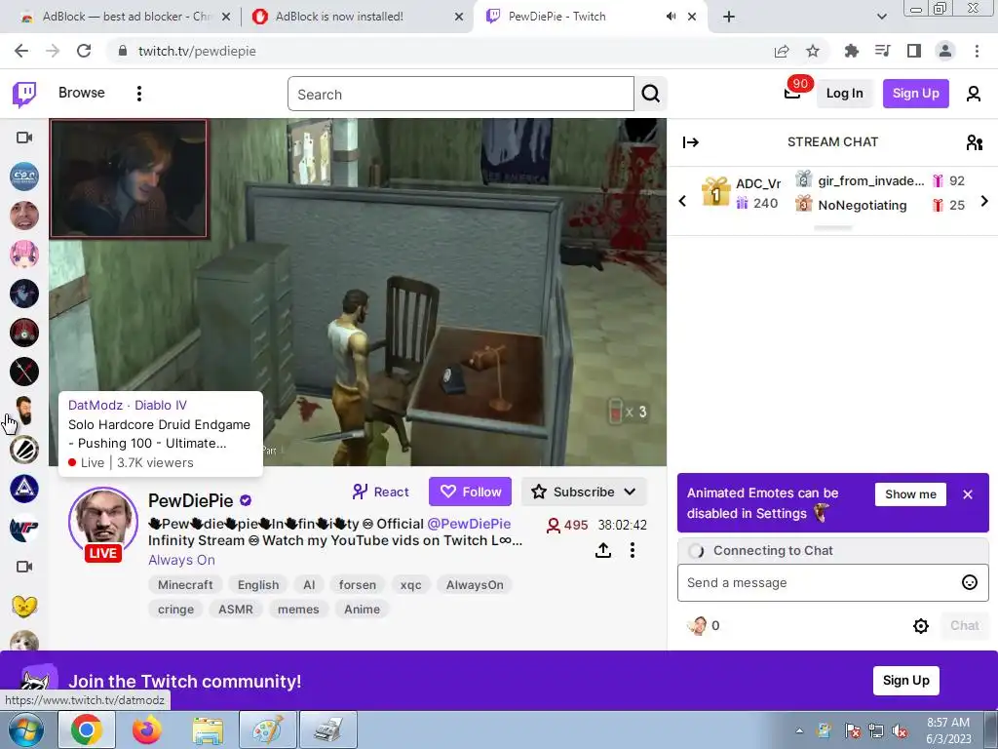998x749 pixels.
Task: Open Chrome extensions puzzle icon
Action: [851, 51]
